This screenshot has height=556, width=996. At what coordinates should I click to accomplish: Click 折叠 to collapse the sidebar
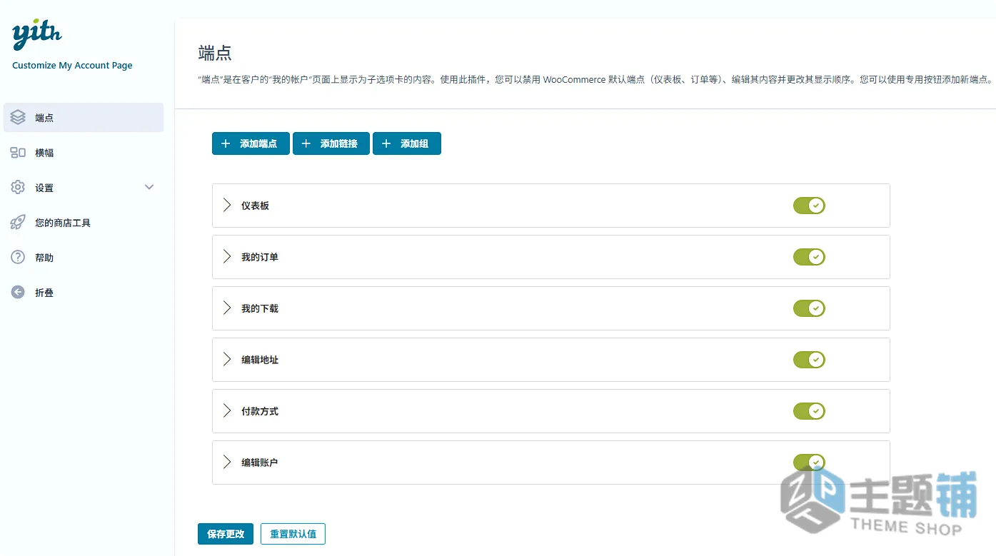click(84, 293)
